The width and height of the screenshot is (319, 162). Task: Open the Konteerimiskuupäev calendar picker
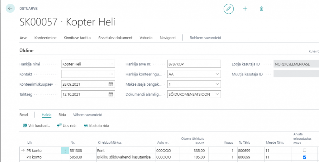[111, 84]
